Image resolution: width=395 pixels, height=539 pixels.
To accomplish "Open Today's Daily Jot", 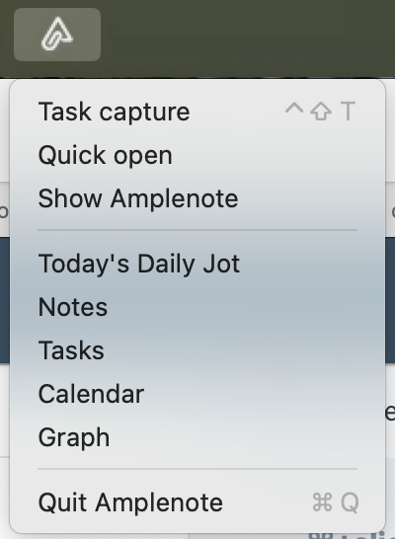I will (197, 264).
